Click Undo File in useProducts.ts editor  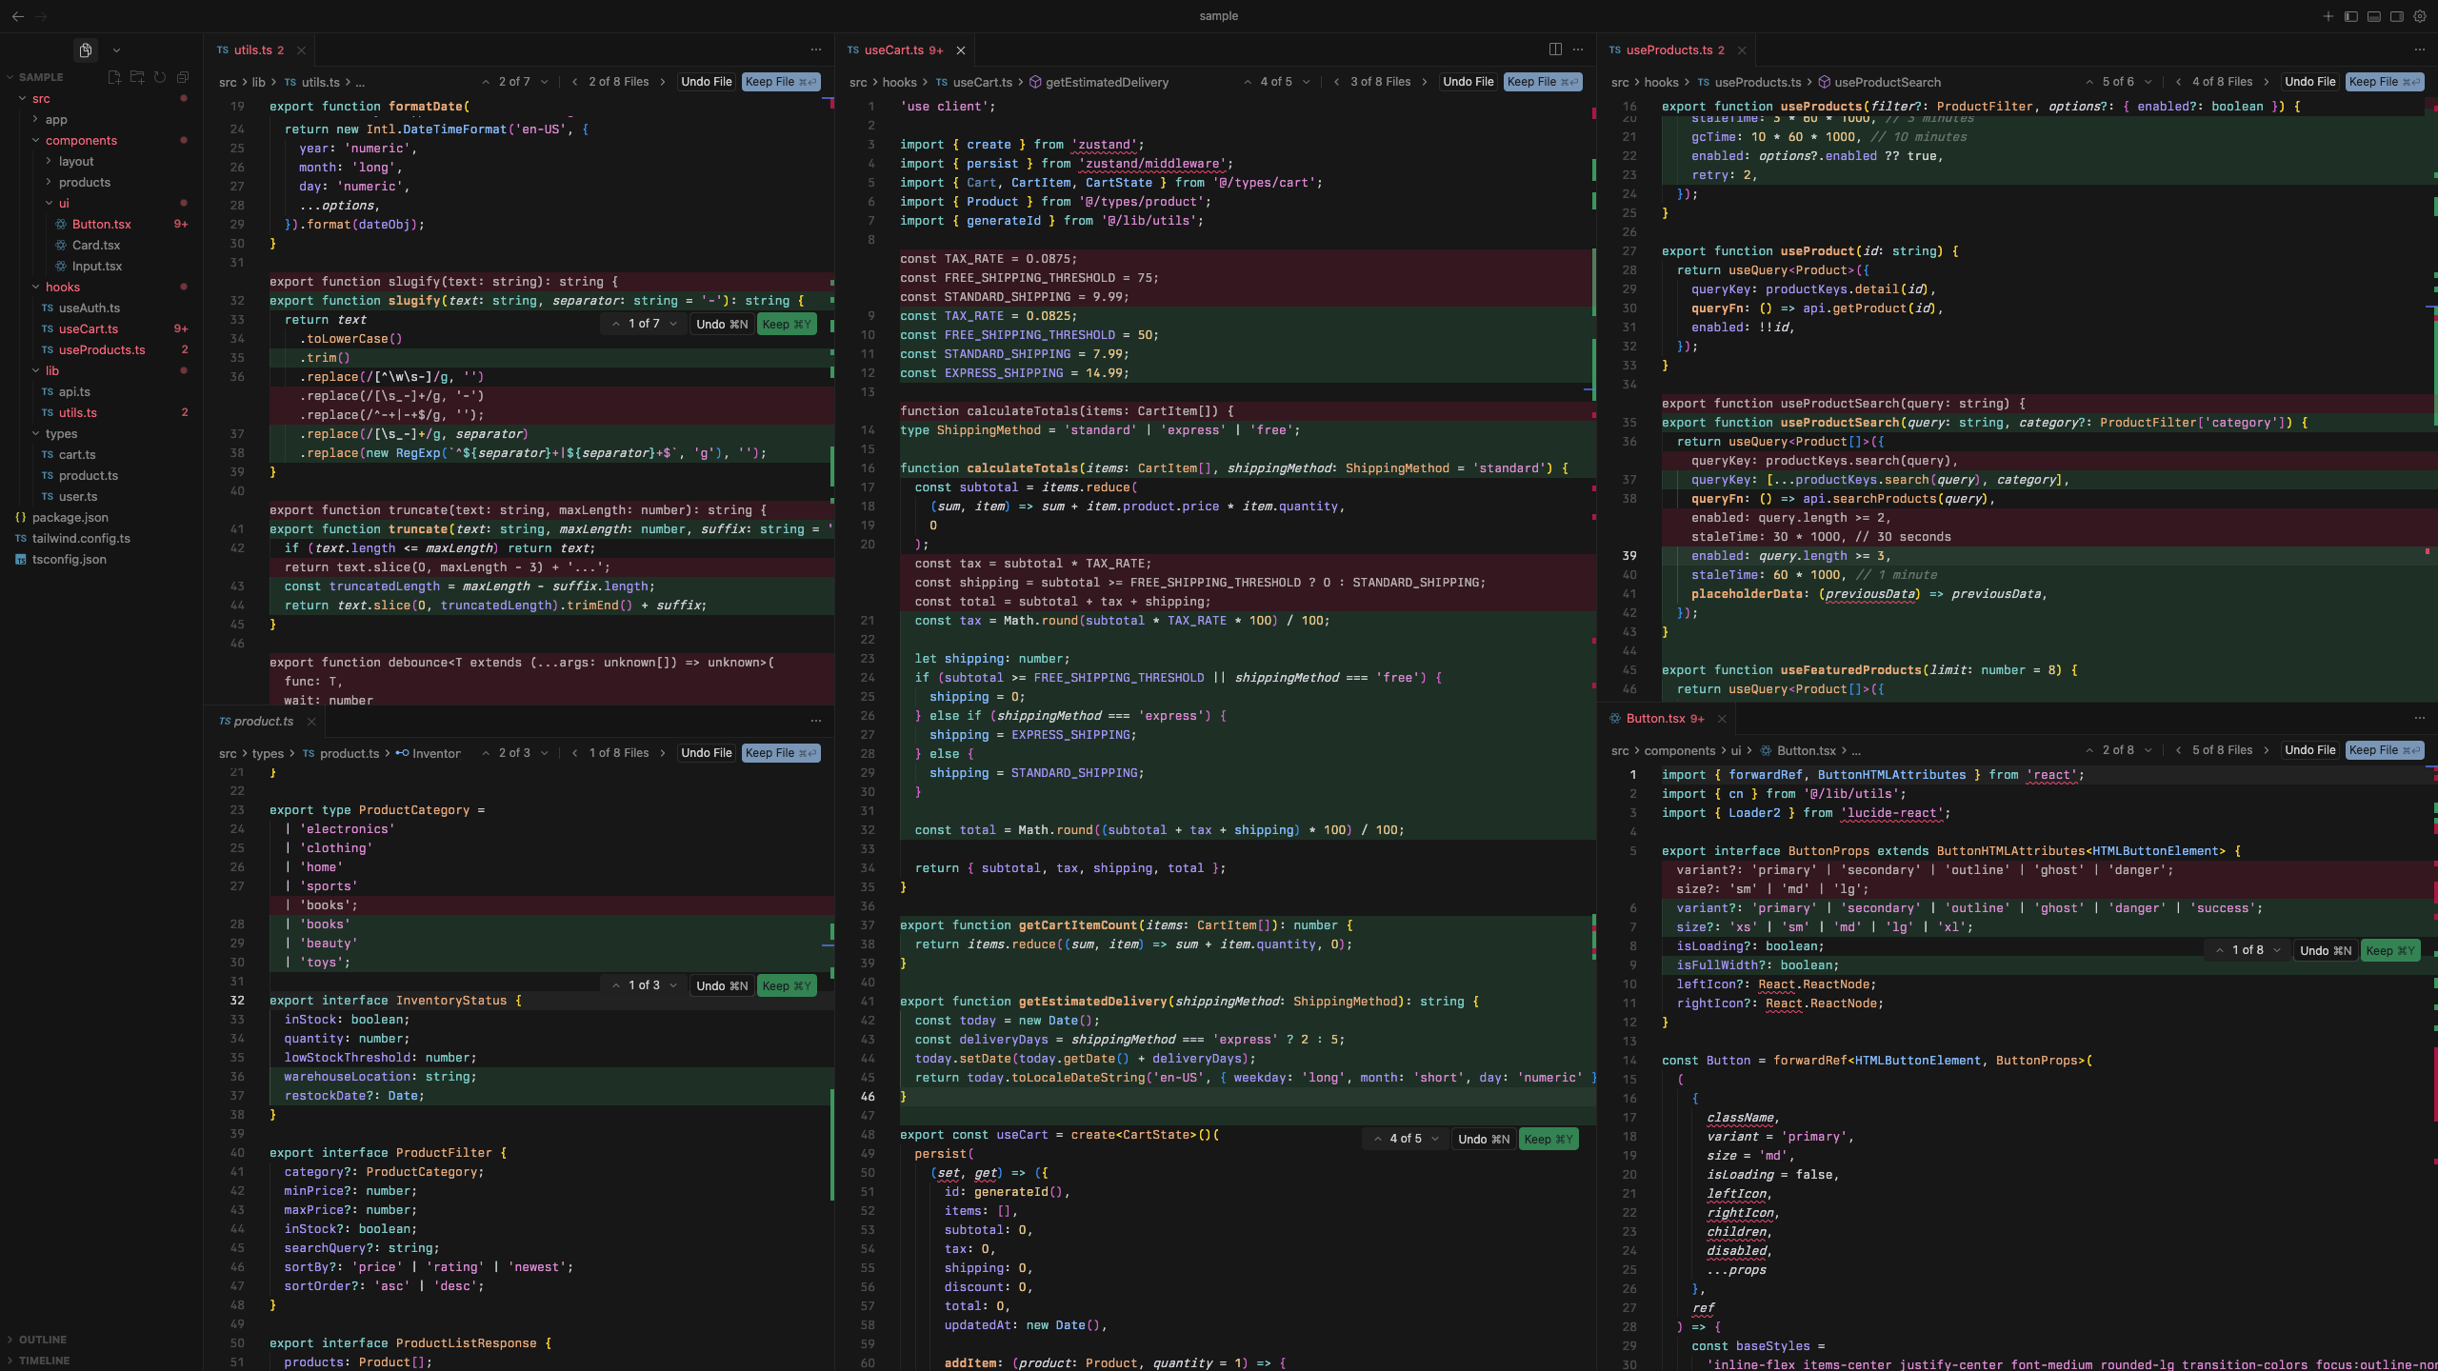click(x=2309, y=82)
